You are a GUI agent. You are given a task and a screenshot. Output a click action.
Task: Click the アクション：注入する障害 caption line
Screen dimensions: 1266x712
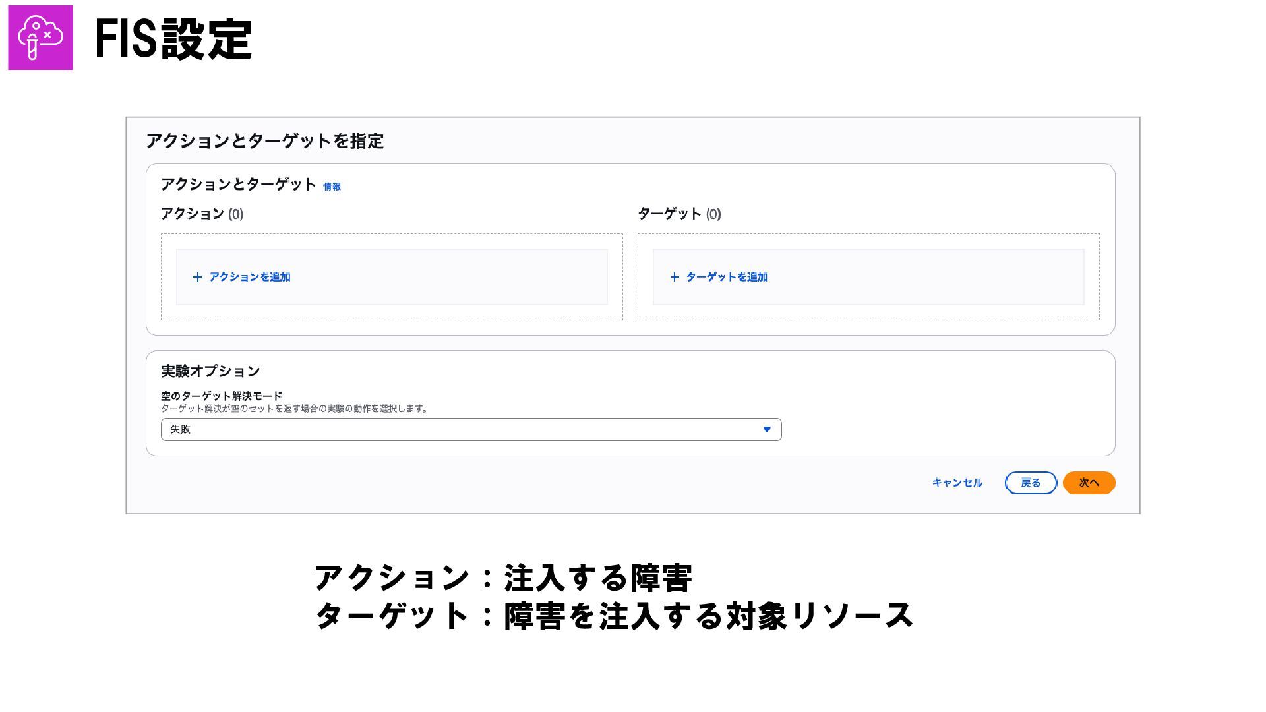coord(503,578)
